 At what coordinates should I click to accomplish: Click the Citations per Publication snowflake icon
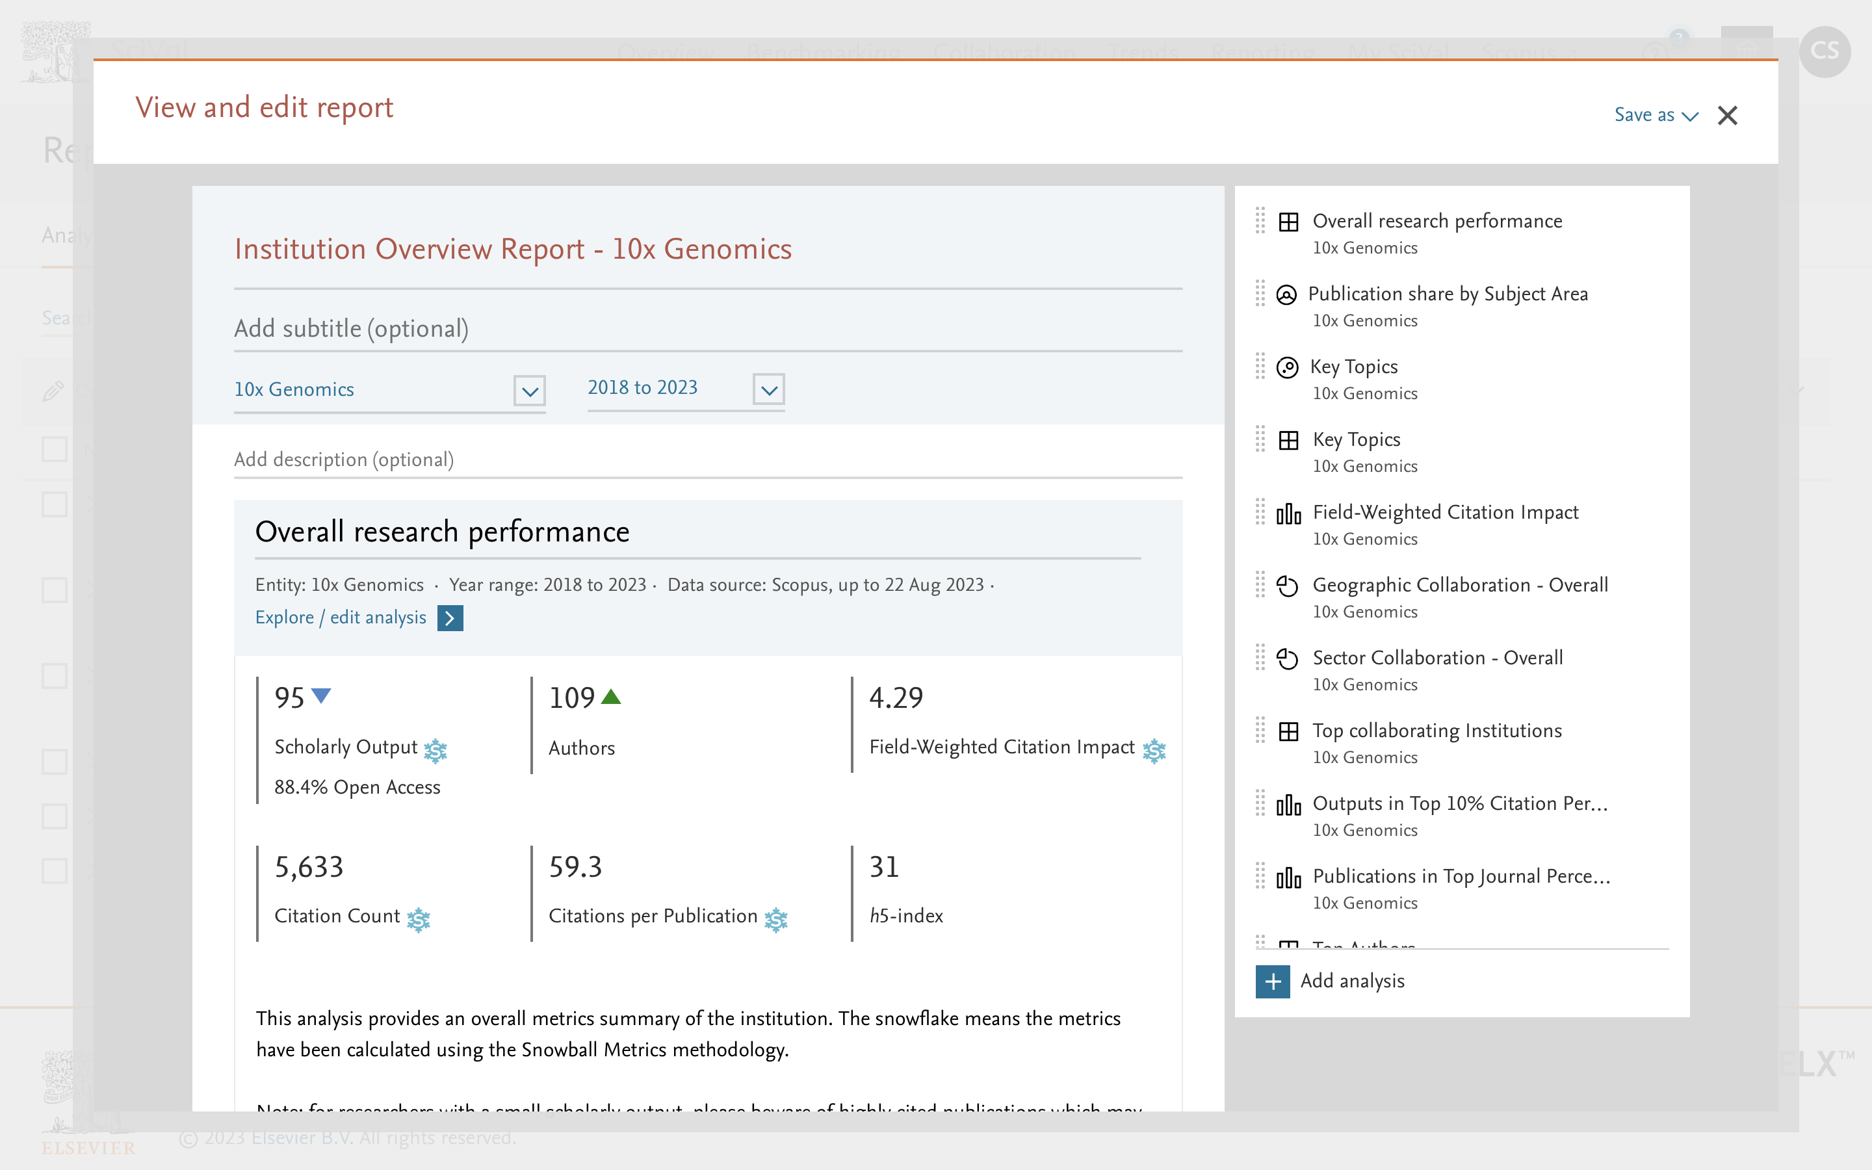(776, 919)
